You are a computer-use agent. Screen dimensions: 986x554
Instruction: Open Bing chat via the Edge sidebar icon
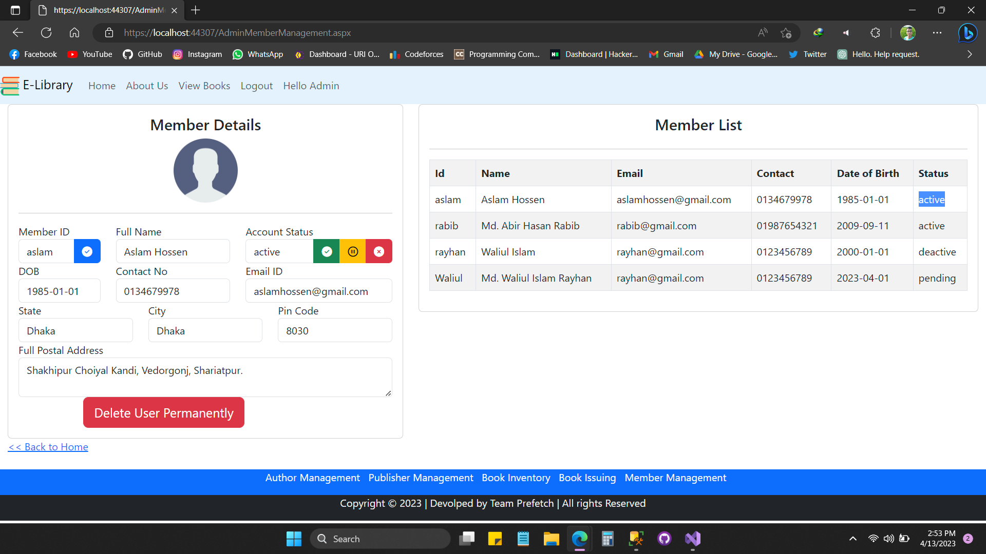[968, 32]
